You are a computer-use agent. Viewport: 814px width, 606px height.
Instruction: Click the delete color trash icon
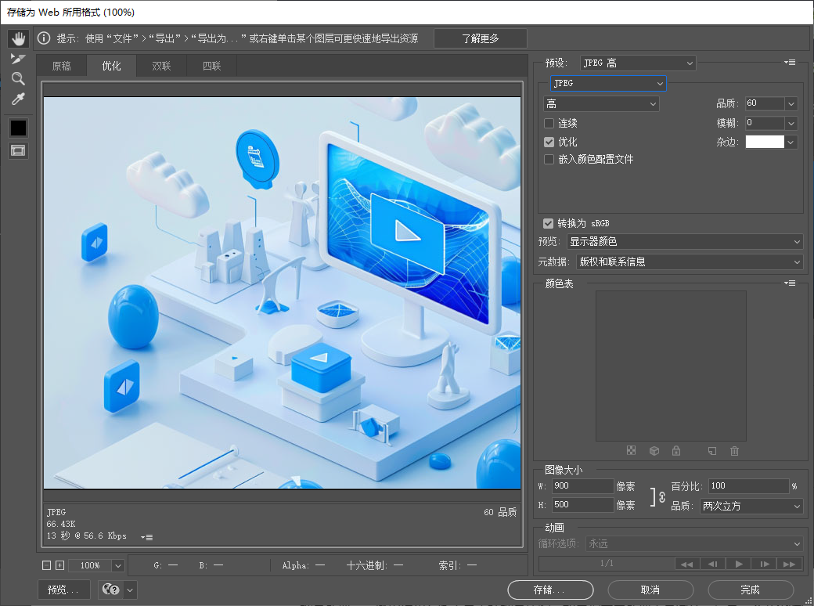tap(734, 450)
